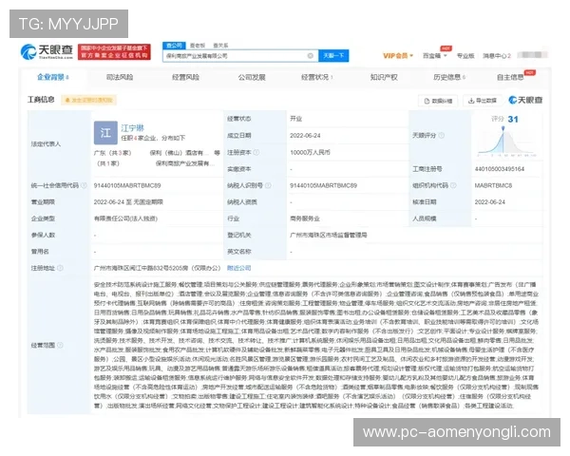Viewport: 570px width, 456px height.
Task: Click the 数据纠错 button
Action: click(438, 101)
